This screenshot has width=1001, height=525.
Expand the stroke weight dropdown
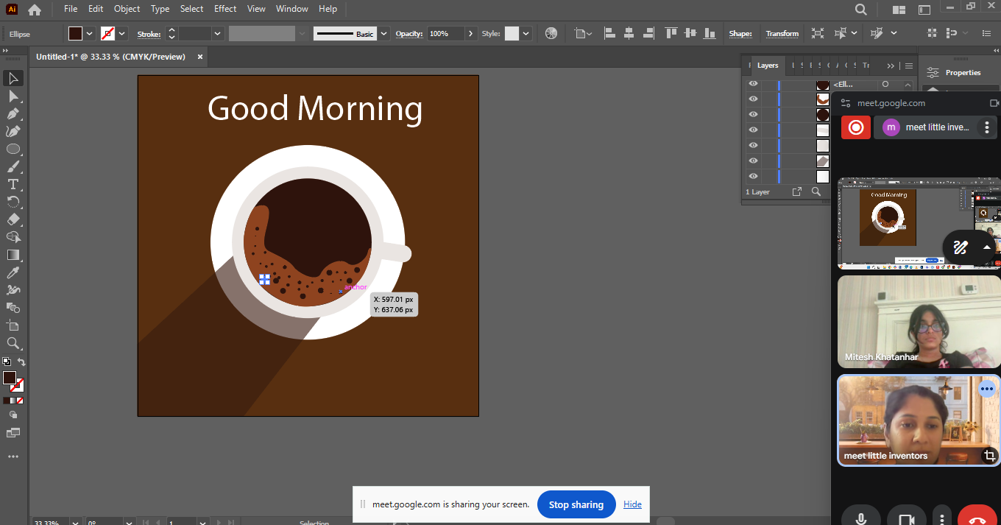tap(218, 34)
